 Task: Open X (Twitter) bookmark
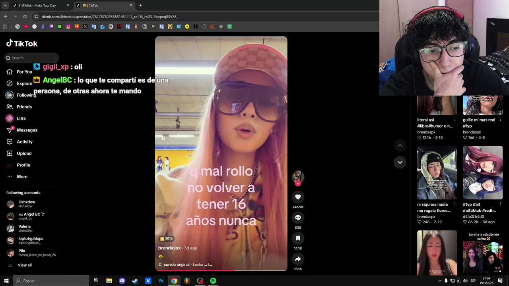click(85, 27)
